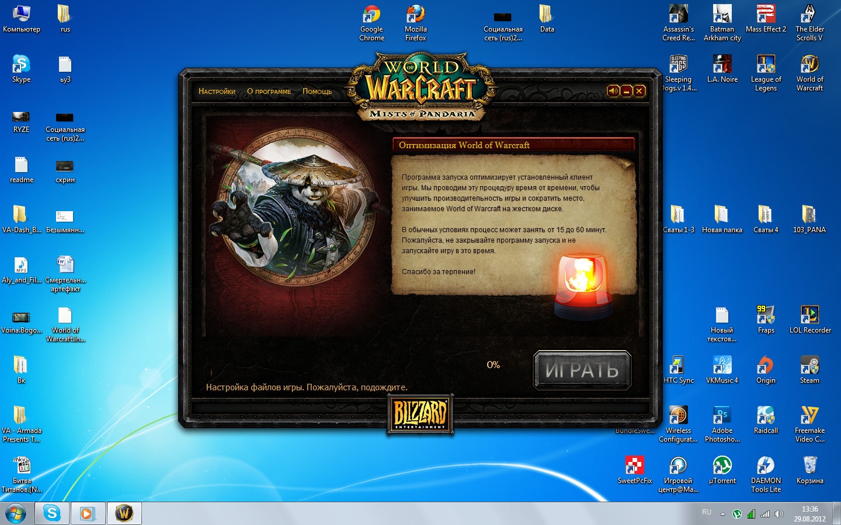
Task: Open the Настройки menu in the WoW launcher
Action: (217, 92)
